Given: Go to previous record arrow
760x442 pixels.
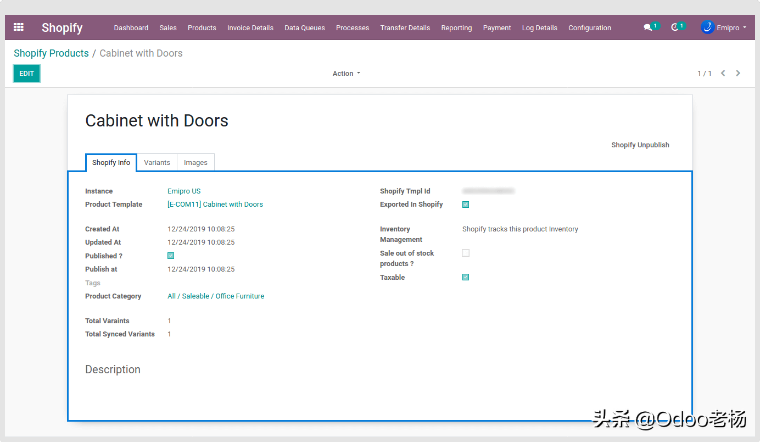Looking at the screenshot, I should (x=723, y=73).
